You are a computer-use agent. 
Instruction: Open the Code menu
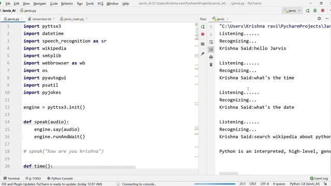(54, 4)
